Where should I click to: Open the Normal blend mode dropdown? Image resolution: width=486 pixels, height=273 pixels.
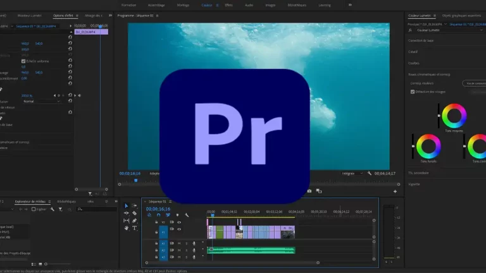pos(40,101)
